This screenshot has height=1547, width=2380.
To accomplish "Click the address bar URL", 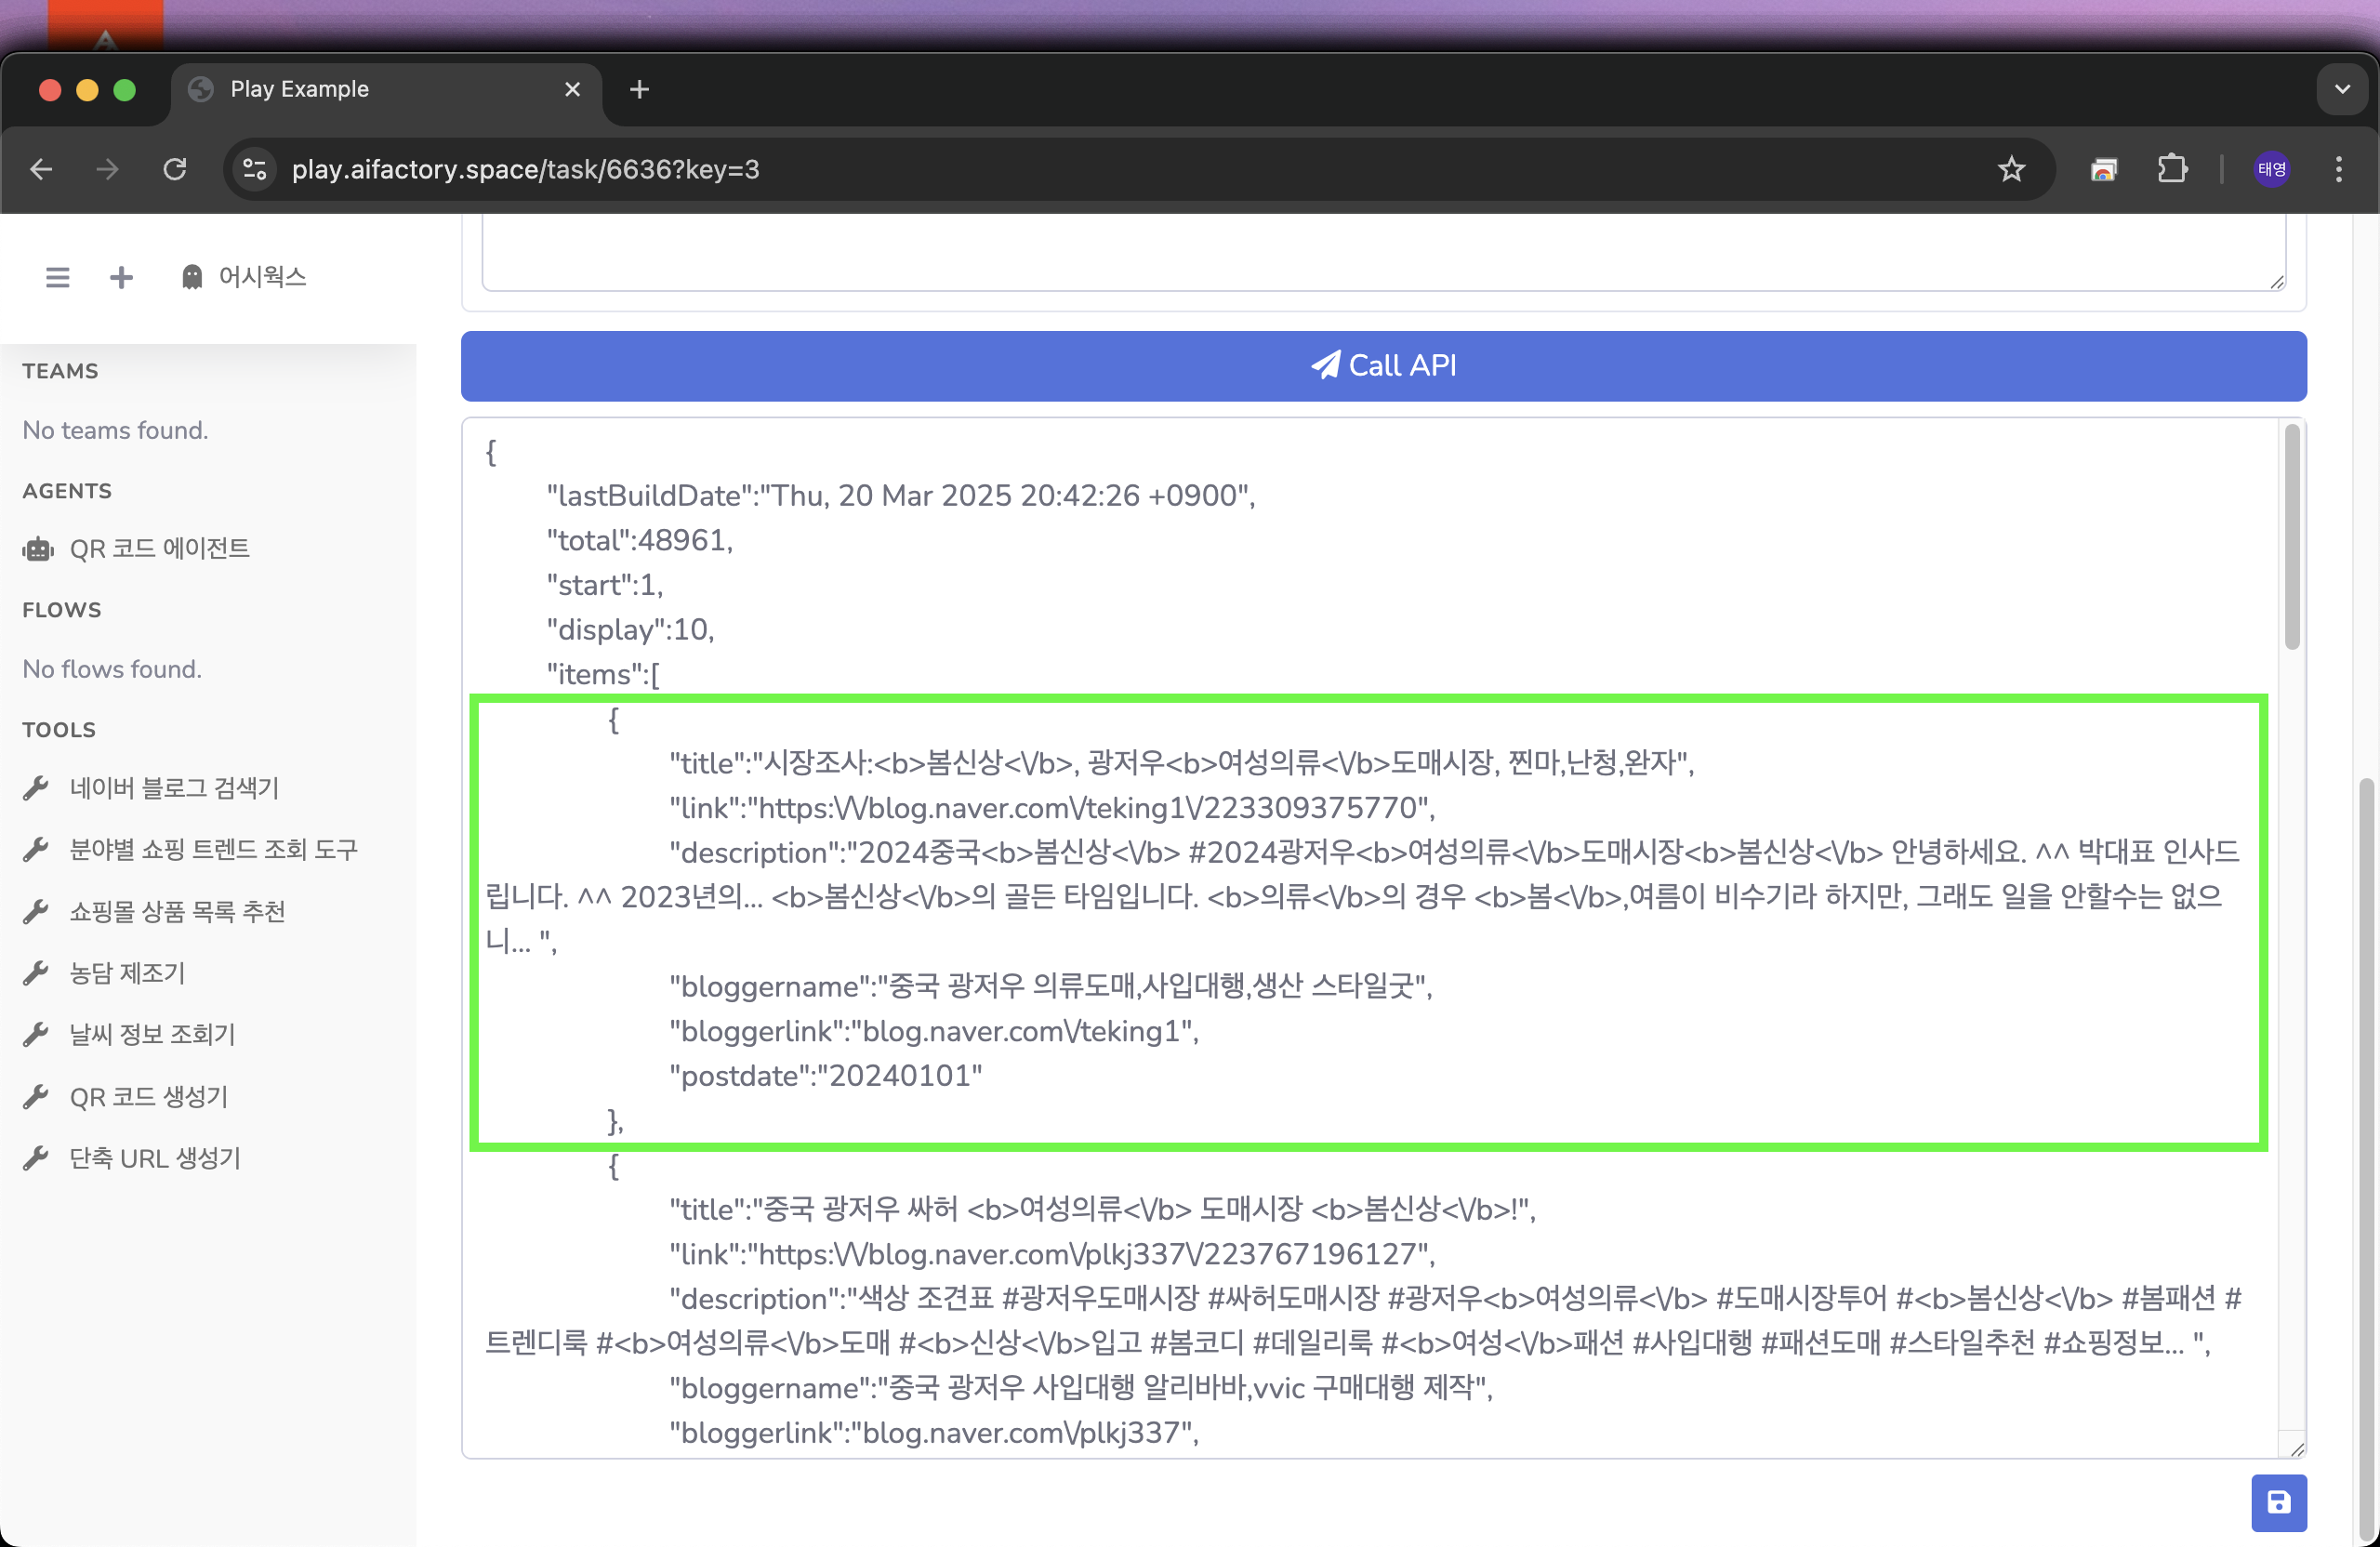I will coord(525,169).
